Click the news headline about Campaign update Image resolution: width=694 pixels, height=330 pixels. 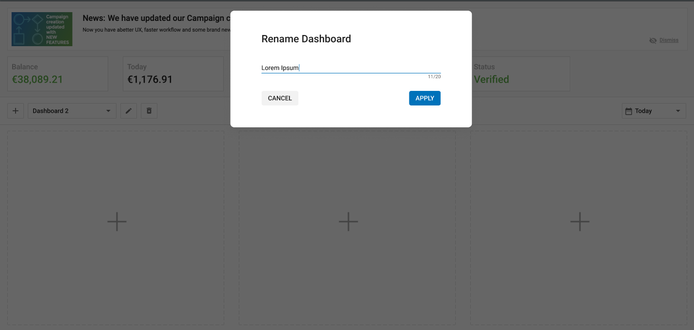pyautogui.click(x=156, y=18)
